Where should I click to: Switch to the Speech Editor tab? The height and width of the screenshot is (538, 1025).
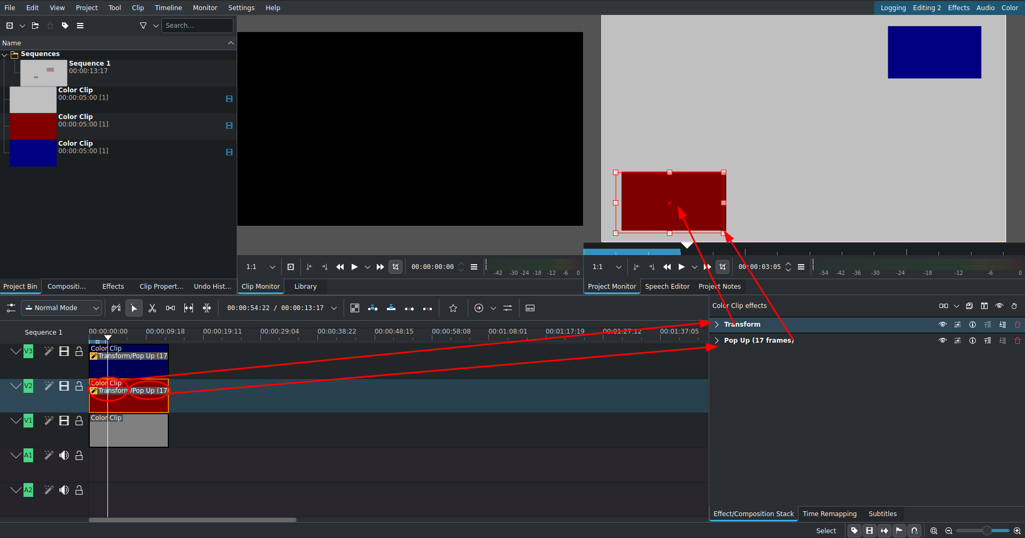click(x=667, y=287)
